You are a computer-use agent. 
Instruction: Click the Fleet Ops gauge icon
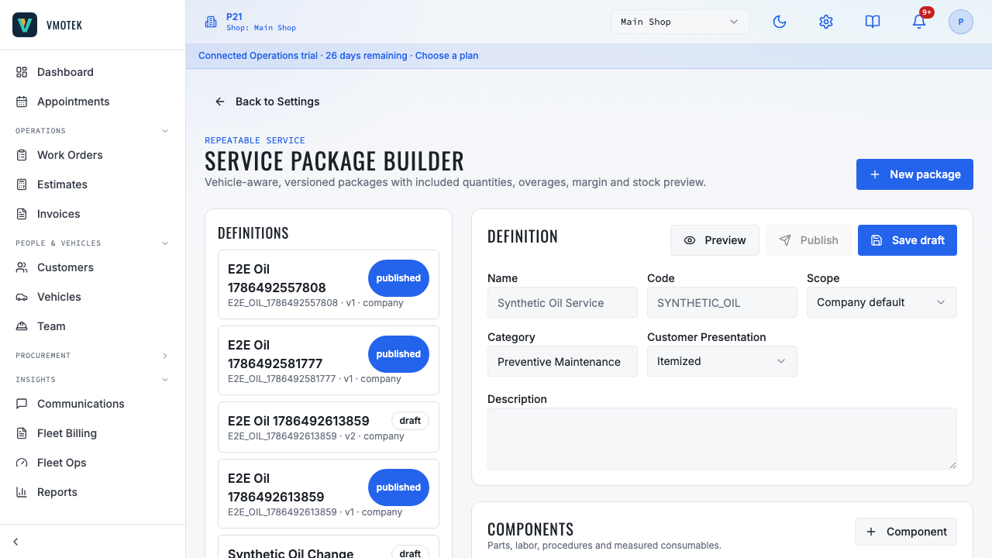[22, 463]
